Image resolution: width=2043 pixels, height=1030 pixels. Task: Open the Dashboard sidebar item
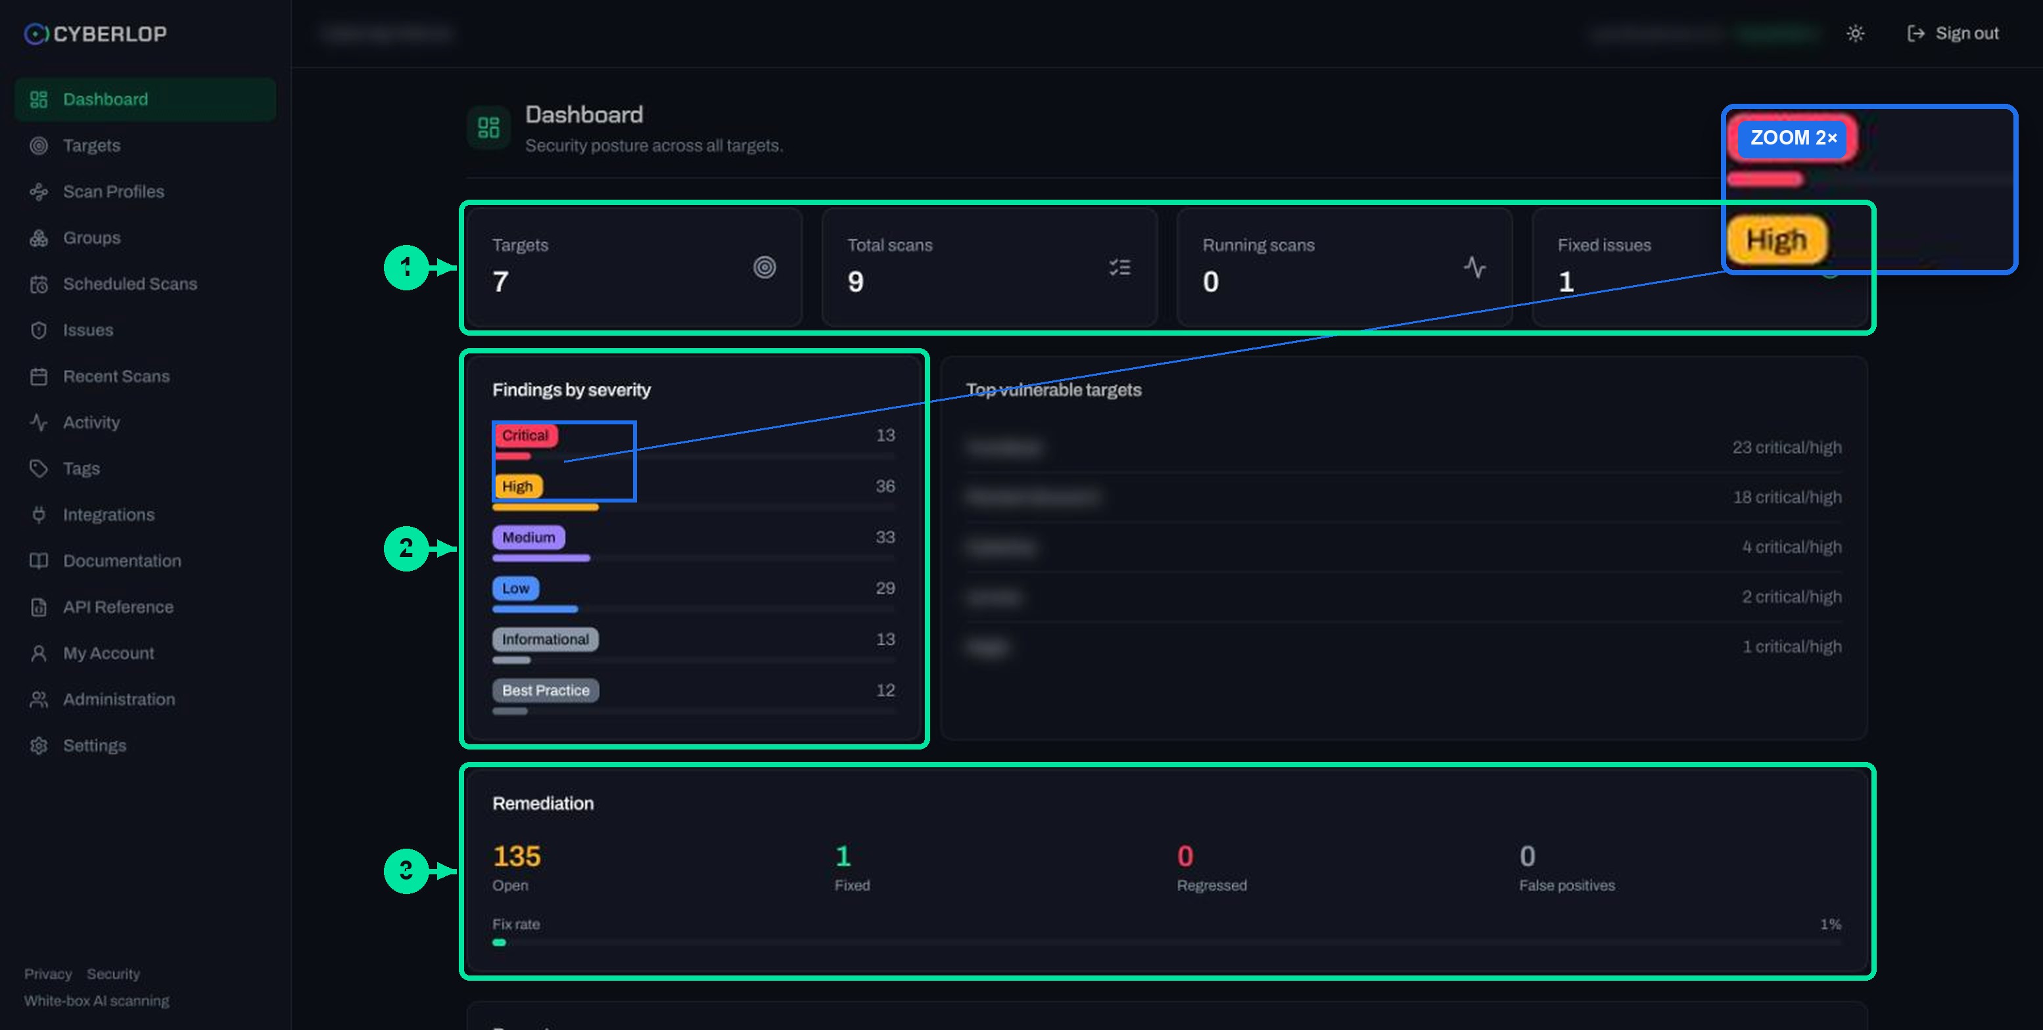pyautogui.click(x=145, y=99)
